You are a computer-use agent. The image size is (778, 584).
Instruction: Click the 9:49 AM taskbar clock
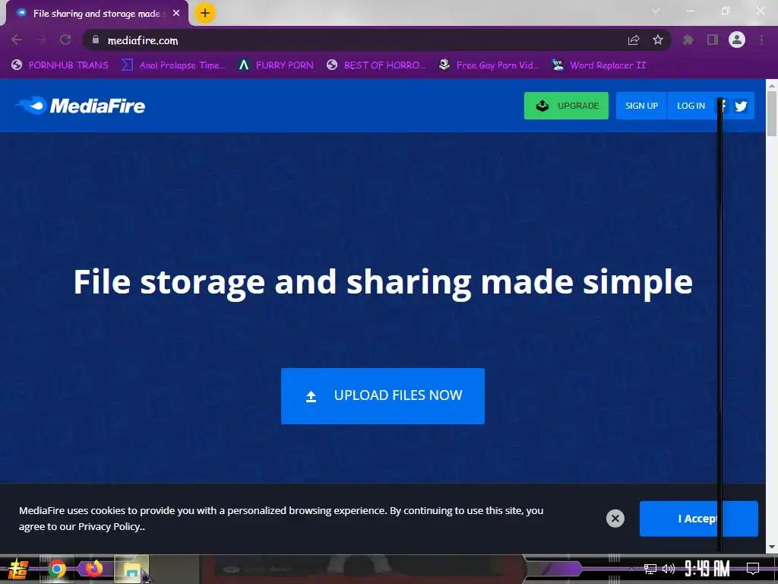tap(707, 569)
